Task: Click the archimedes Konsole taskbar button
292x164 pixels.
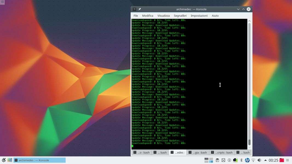Action: (x=40, y=160)
